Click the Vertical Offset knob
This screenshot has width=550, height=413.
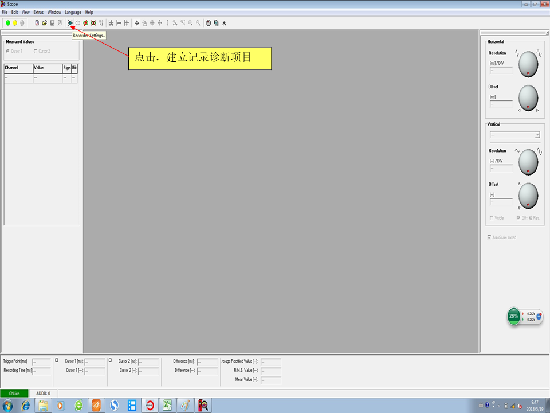tap(528, 196)
